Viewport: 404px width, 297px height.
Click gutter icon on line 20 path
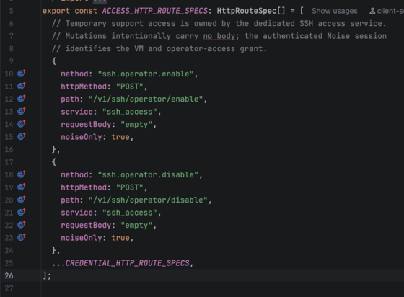pyautogui.click(x=22, y=200)
